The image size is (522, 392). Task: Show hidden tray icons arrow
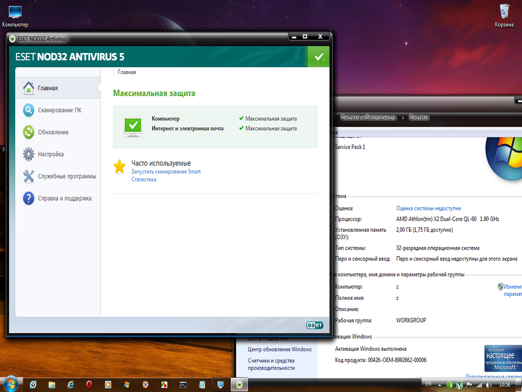coord(439,385)
